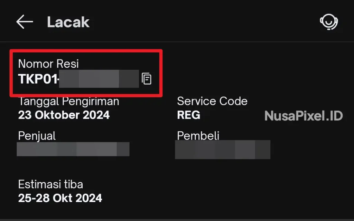
Task: Copy the Nomor Resi tracking number
Action: coord(147,79)
